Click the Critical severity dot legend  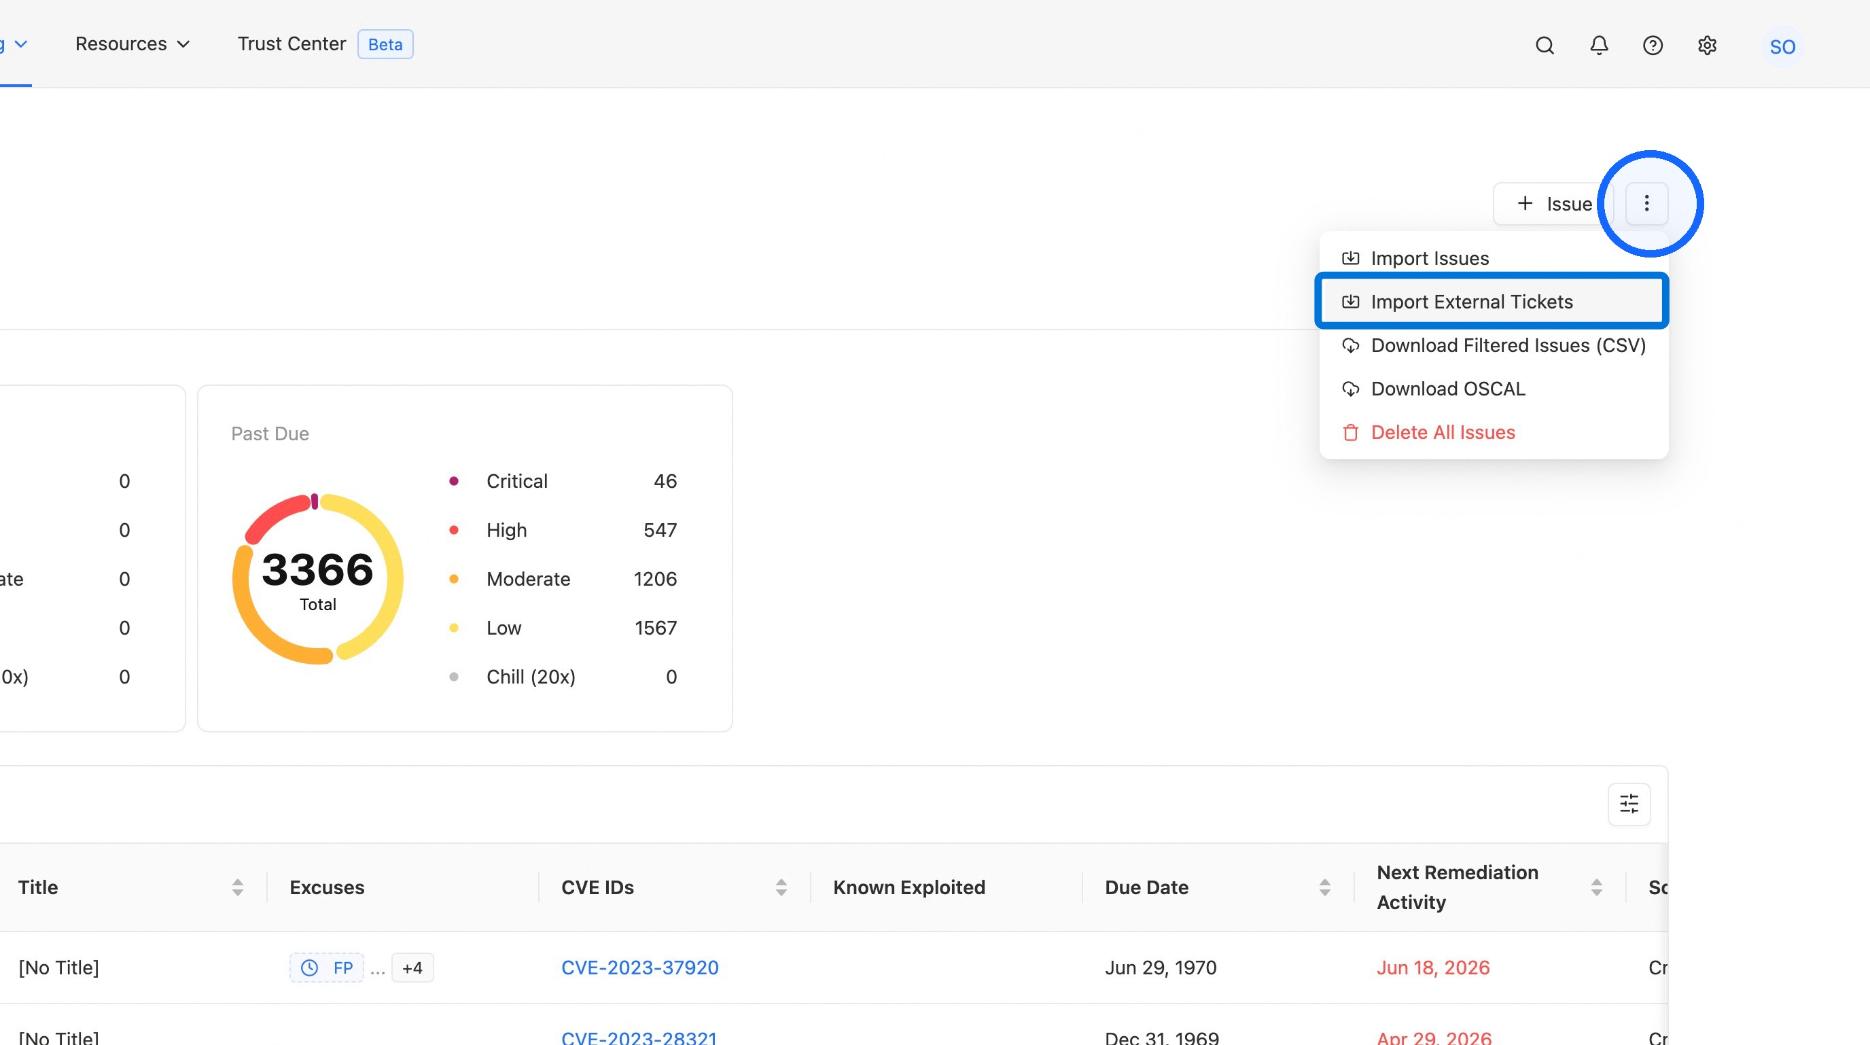click(x=454, y=481)
